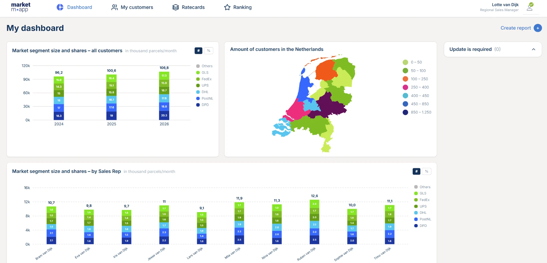The image size is (547, 263).
Task: Select the 250 – 400 map legend entry
Action: 416,87
